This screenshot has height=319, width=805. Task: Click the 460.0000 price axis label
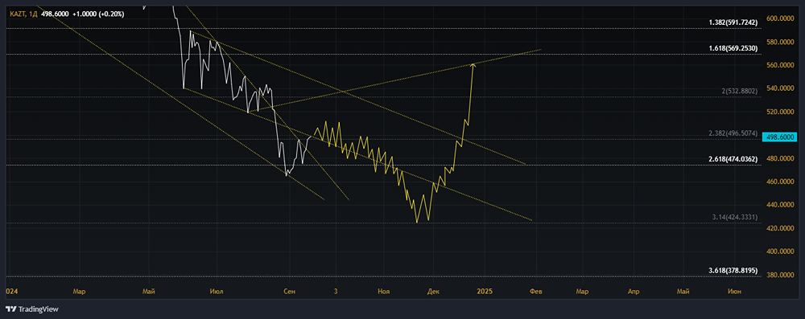click(780, 182)
